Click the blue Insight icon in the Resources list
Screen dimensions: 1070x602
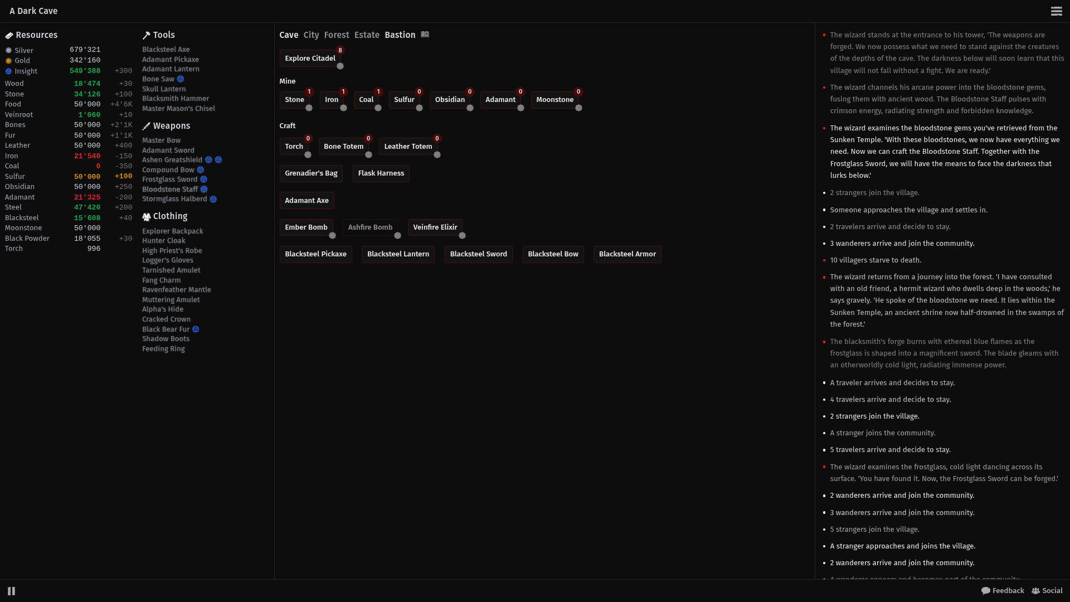point(8,71)
